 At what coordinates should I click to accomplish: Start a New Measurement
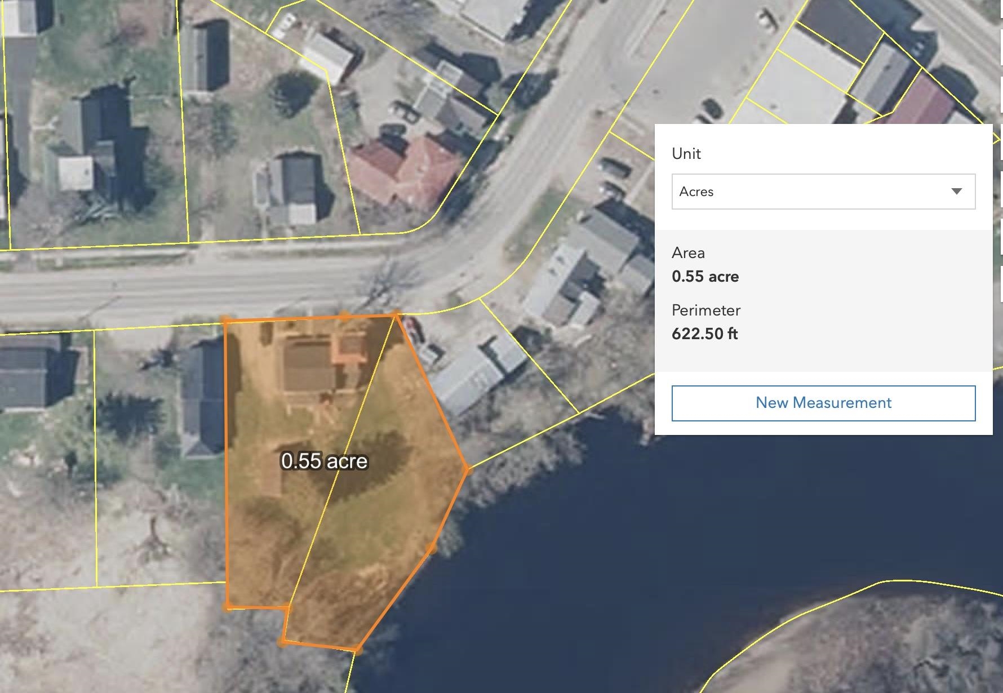click(x=823, y=403)
